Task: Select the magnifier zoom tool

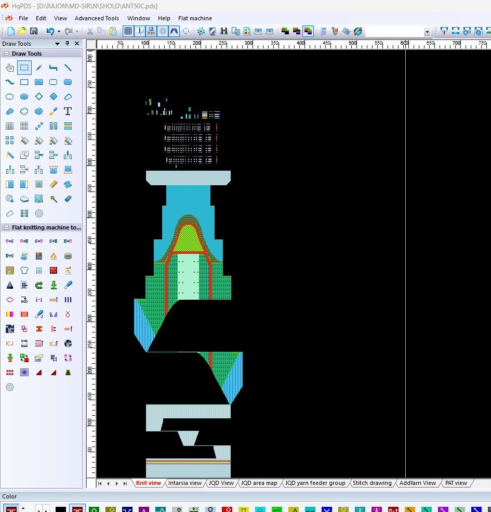Action: click(9, 199)
